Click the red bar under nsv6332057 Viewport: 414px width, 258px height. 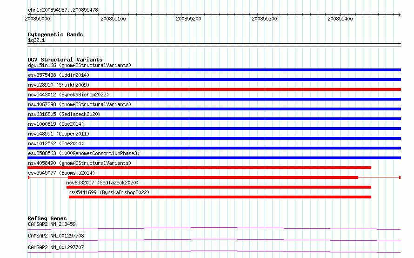pos(219,187)
